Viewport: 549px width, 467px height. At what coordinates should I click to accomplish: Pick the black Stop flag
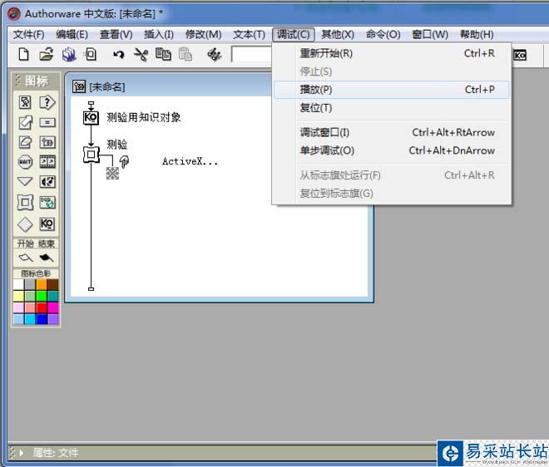coord(47,258)
